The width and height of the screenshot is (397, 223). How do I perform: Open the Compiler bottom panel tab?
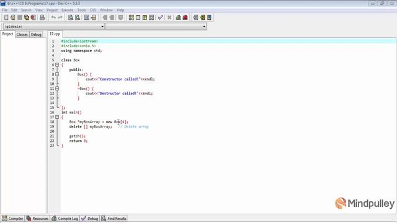[x=12, y=219]
